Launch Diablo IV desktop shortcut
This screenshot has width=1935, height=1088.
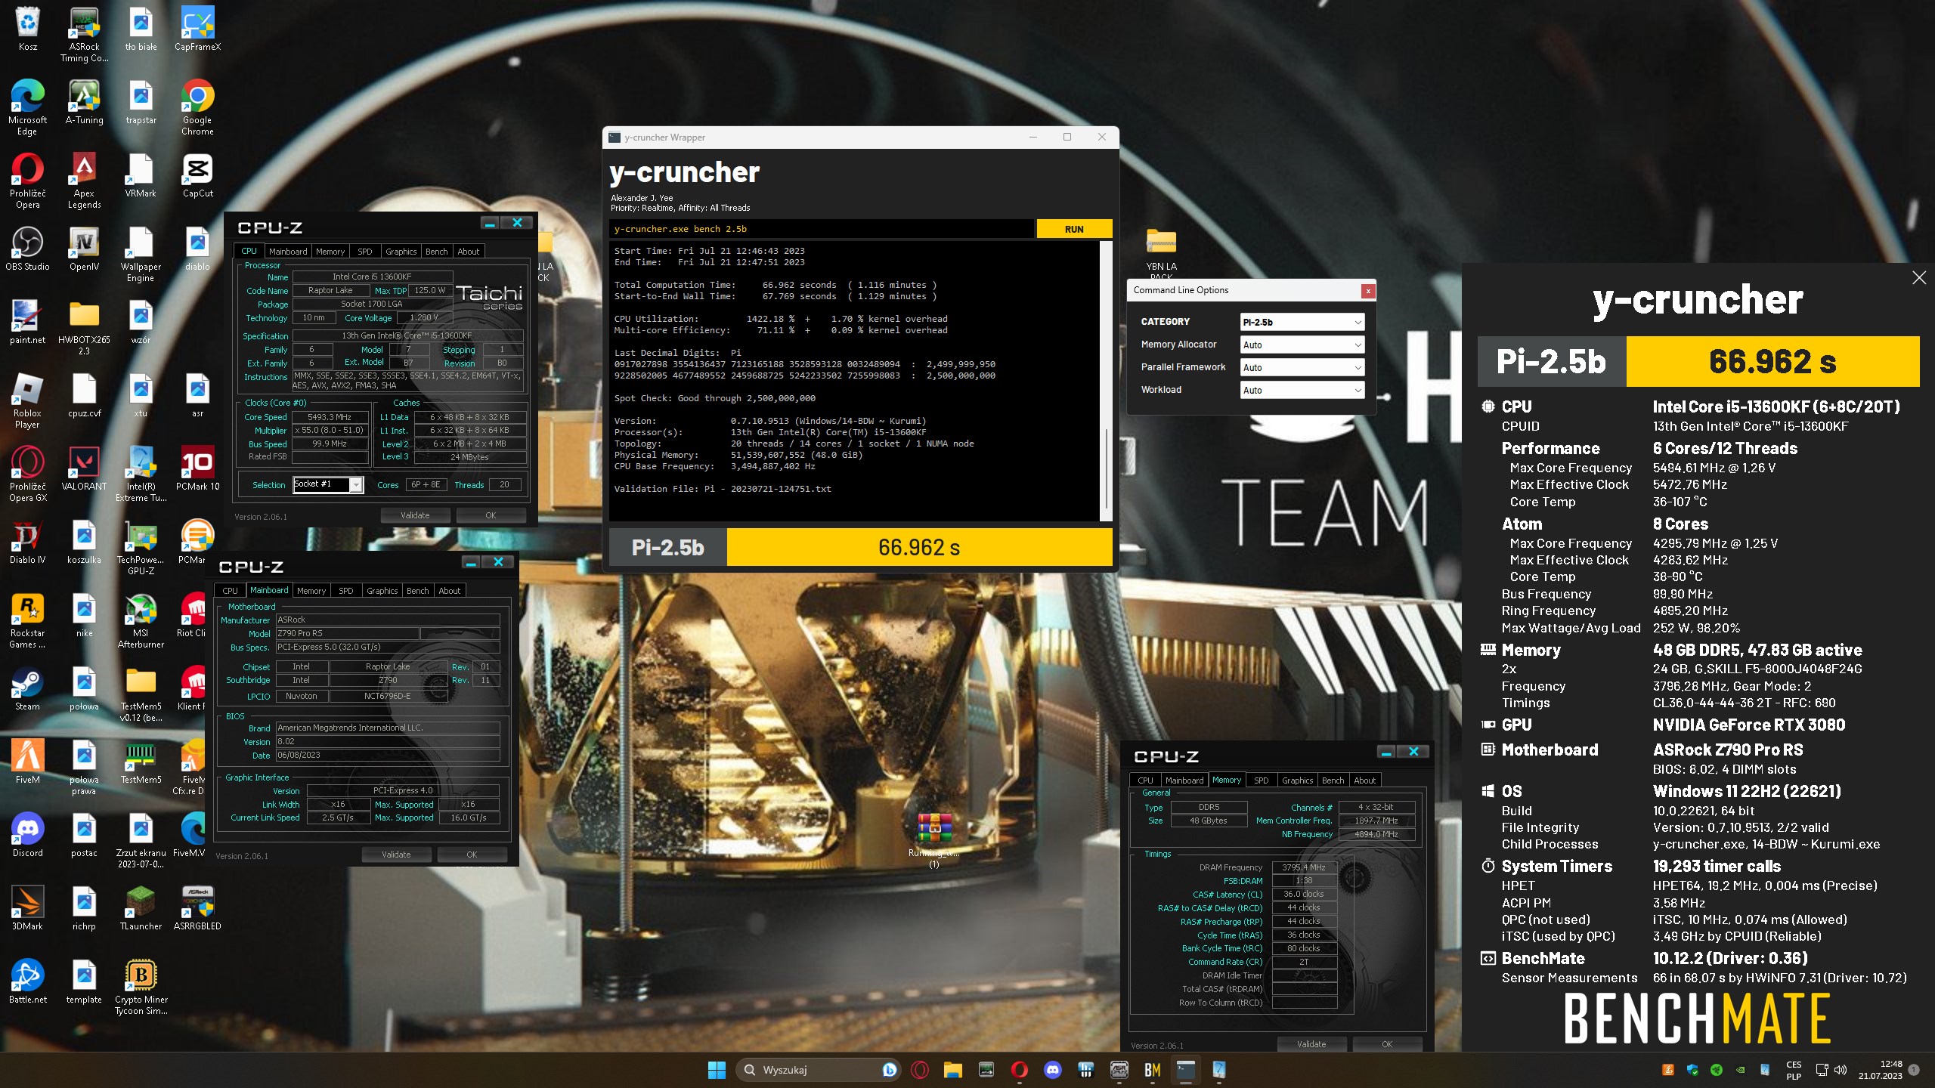coord(27,542)
